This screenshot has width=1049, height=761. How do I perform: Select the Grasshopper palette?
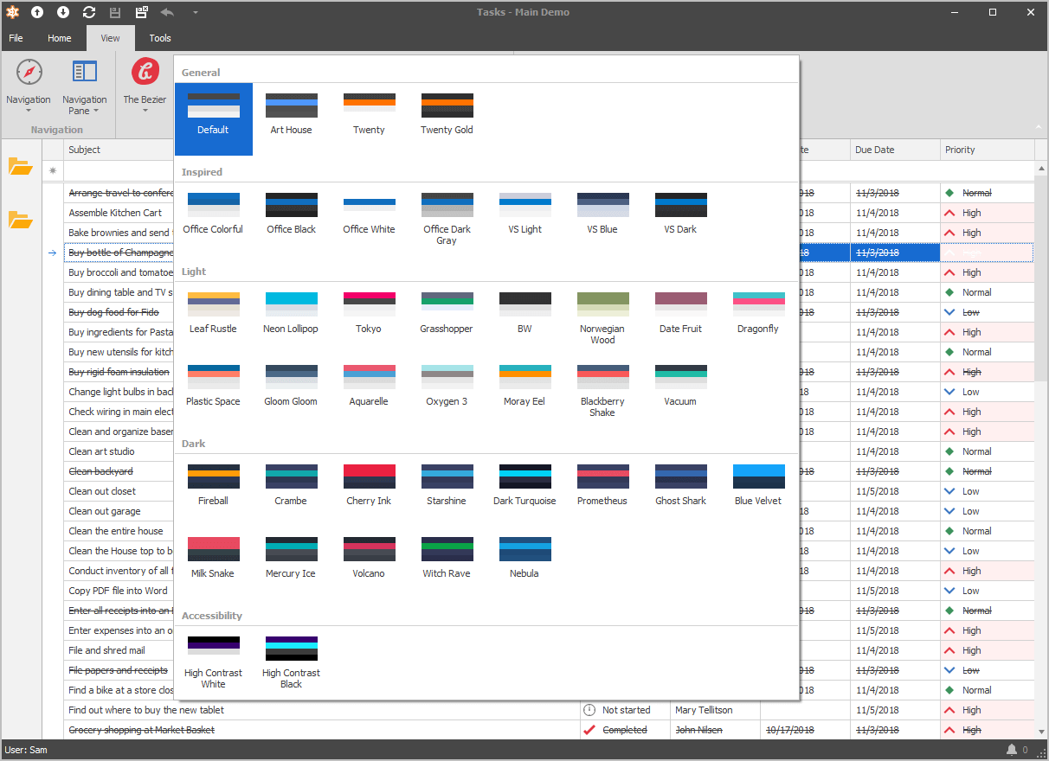pos(447,318)
